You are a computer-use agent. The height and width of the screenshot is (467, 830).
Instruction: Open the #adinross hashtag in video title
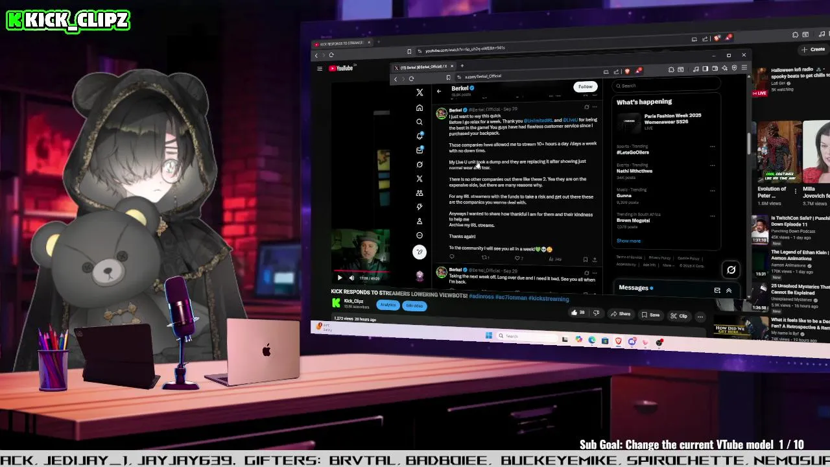click(x=480, y=297)
